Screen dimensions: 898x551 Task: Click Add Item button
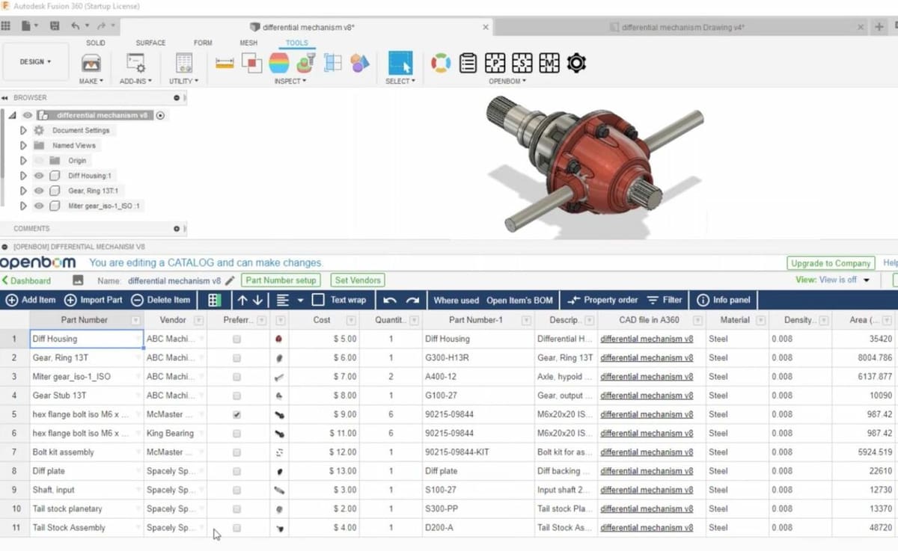pos(31,301)
